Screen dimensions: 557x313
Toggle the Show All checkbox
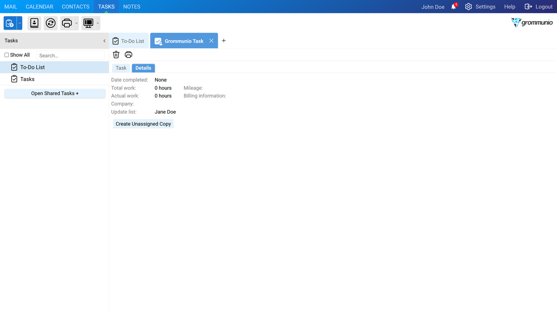pos(7,55)
